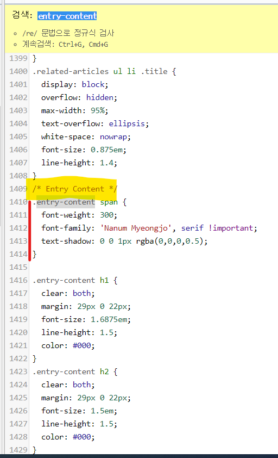The image size is (278, 458).
Task: Click the 'font-size: 1.5em;' line
Action: (79, 411)
